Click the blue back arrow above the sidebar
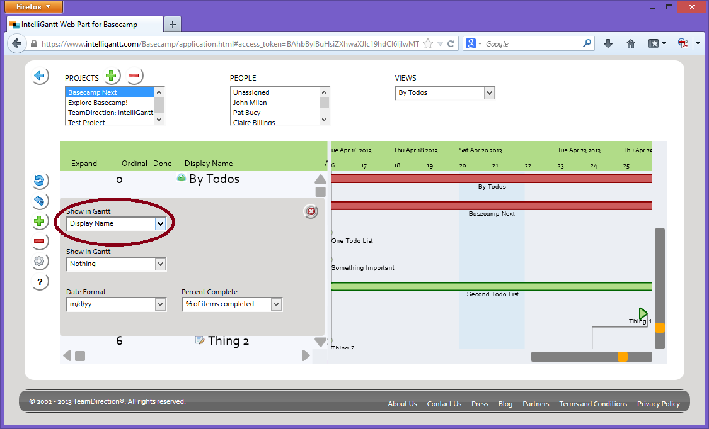This screenshot has height=429, width=709. coord(40,75)
